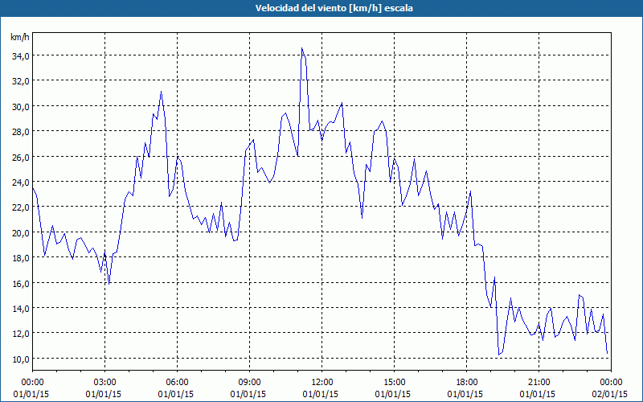Pick the '21:00' x-axis time label
This screenshot has height=402, width=643.
539,383
